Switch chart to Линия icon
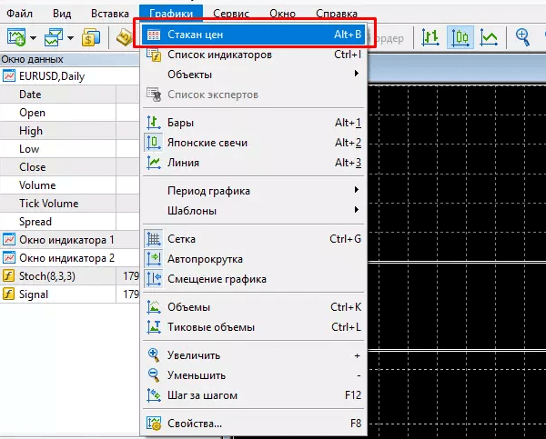This screenshot has height=439, width=546. pyautogui.click(x=154, y=163)
